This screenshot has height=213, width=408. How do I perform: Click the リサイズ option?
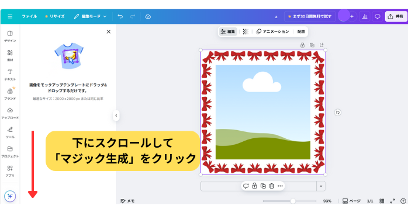pyautogui.click(x=54, y=16)
